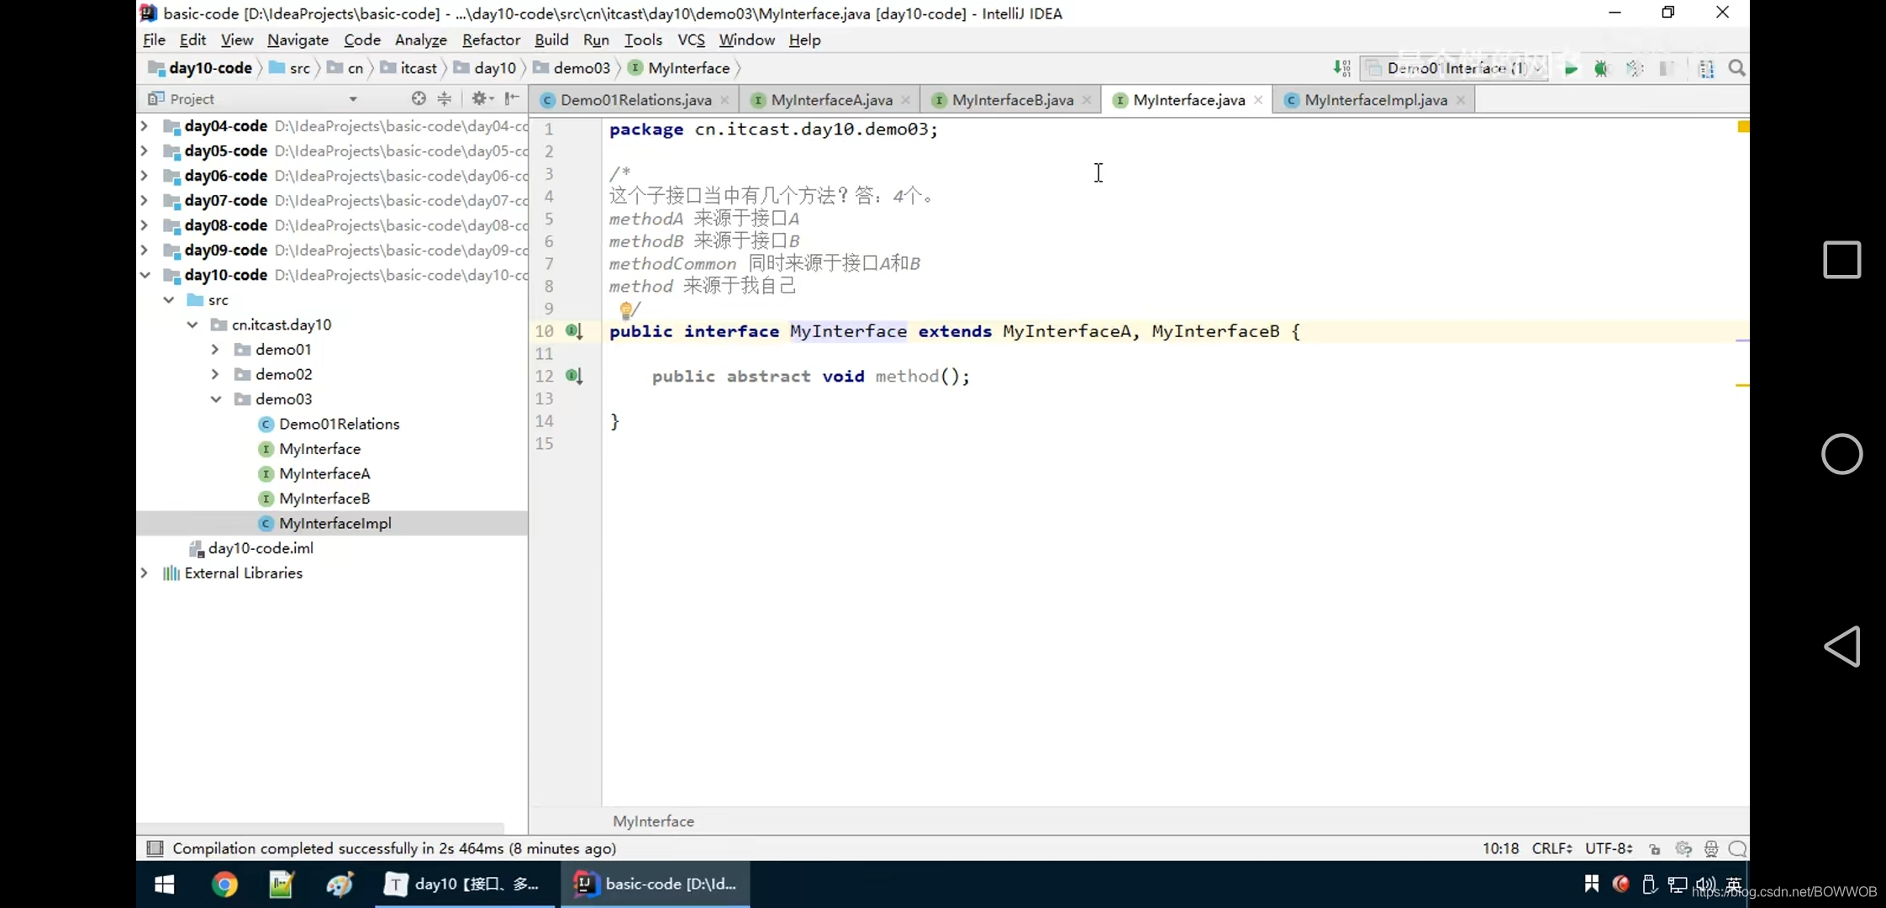The image size is (1886, 908).
Task: Run with coverage icon in toolbar
Action: [1635, 69]
